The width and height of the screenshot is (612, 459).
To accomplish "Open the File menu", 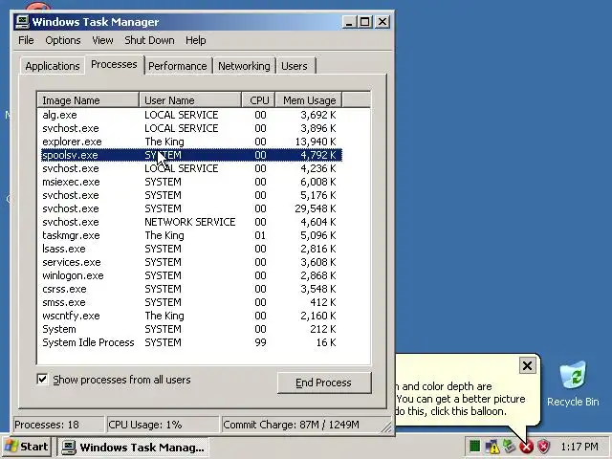I will click(26, 40).
